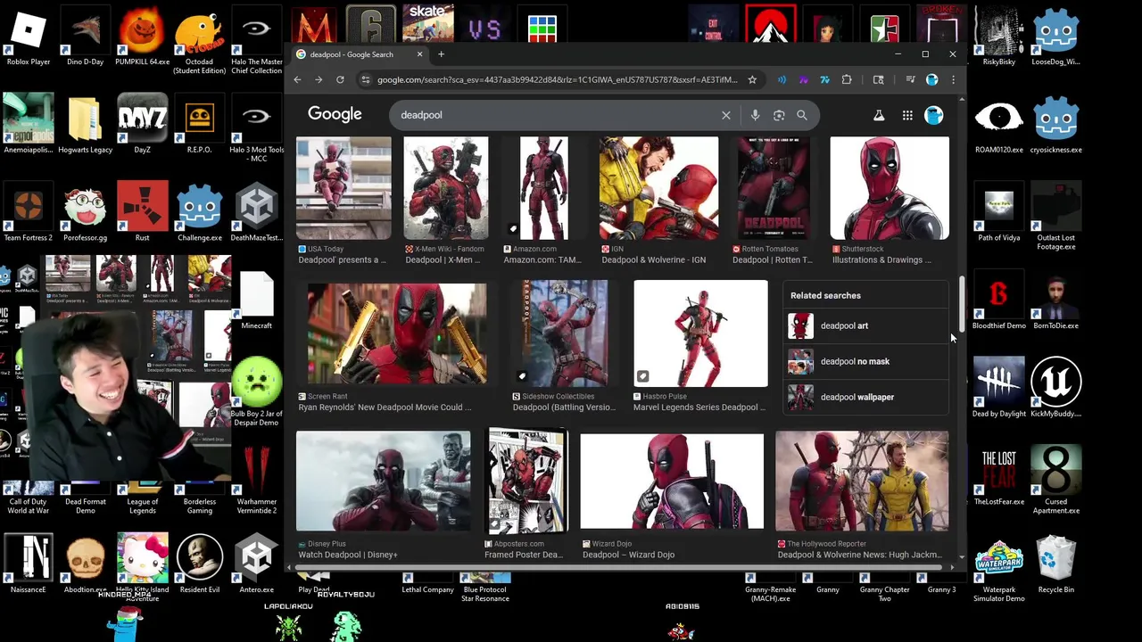Open the Shutterstock Deadpool illustration image
Image resolution: width=1142 pixels, height=642 pixels.
890,188
